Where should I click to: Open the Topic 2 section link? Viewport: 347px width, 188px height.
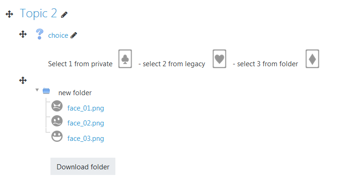point(38,14)
